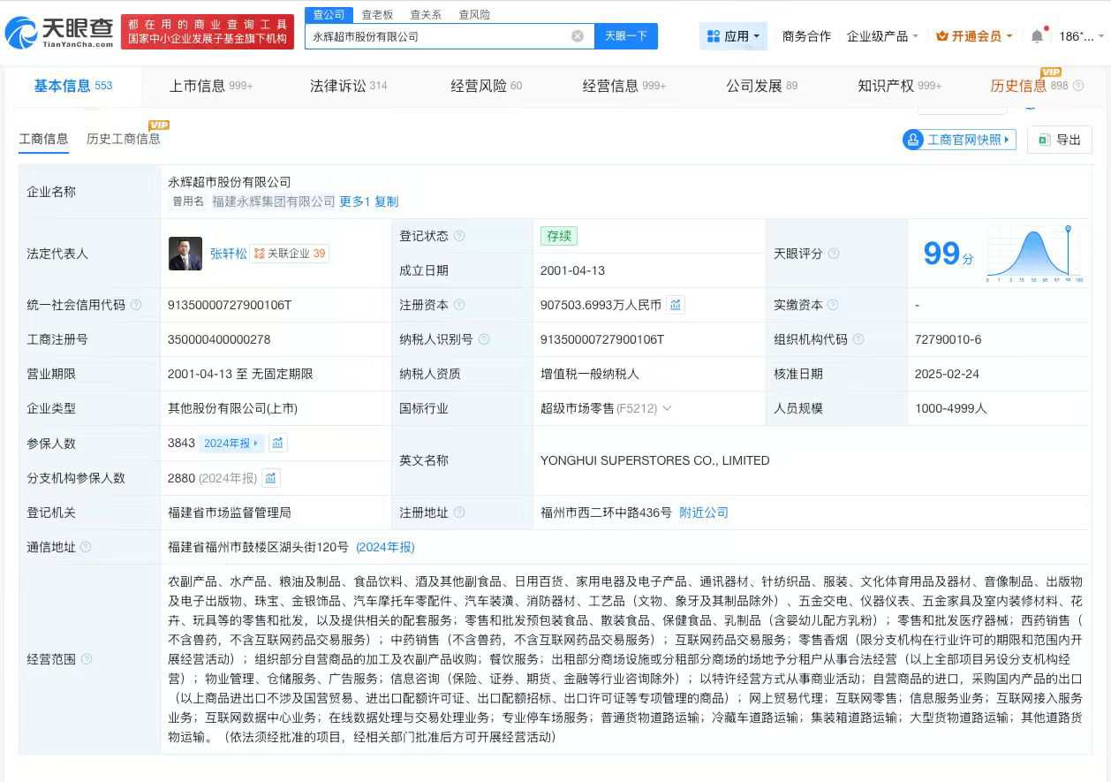Open chart icon beside 分支机构参保人数

click(x=270, y=477)
